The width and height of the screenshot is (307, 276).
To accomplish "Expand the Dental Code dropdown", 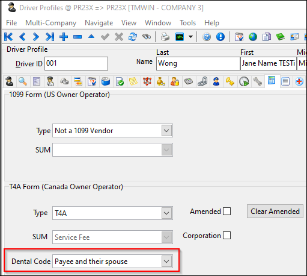I will pyautogui.click(x=166, y=262).
